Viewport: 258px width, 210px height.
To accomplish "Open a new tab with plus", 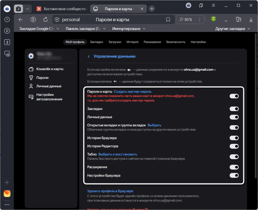I will point(152,9).
